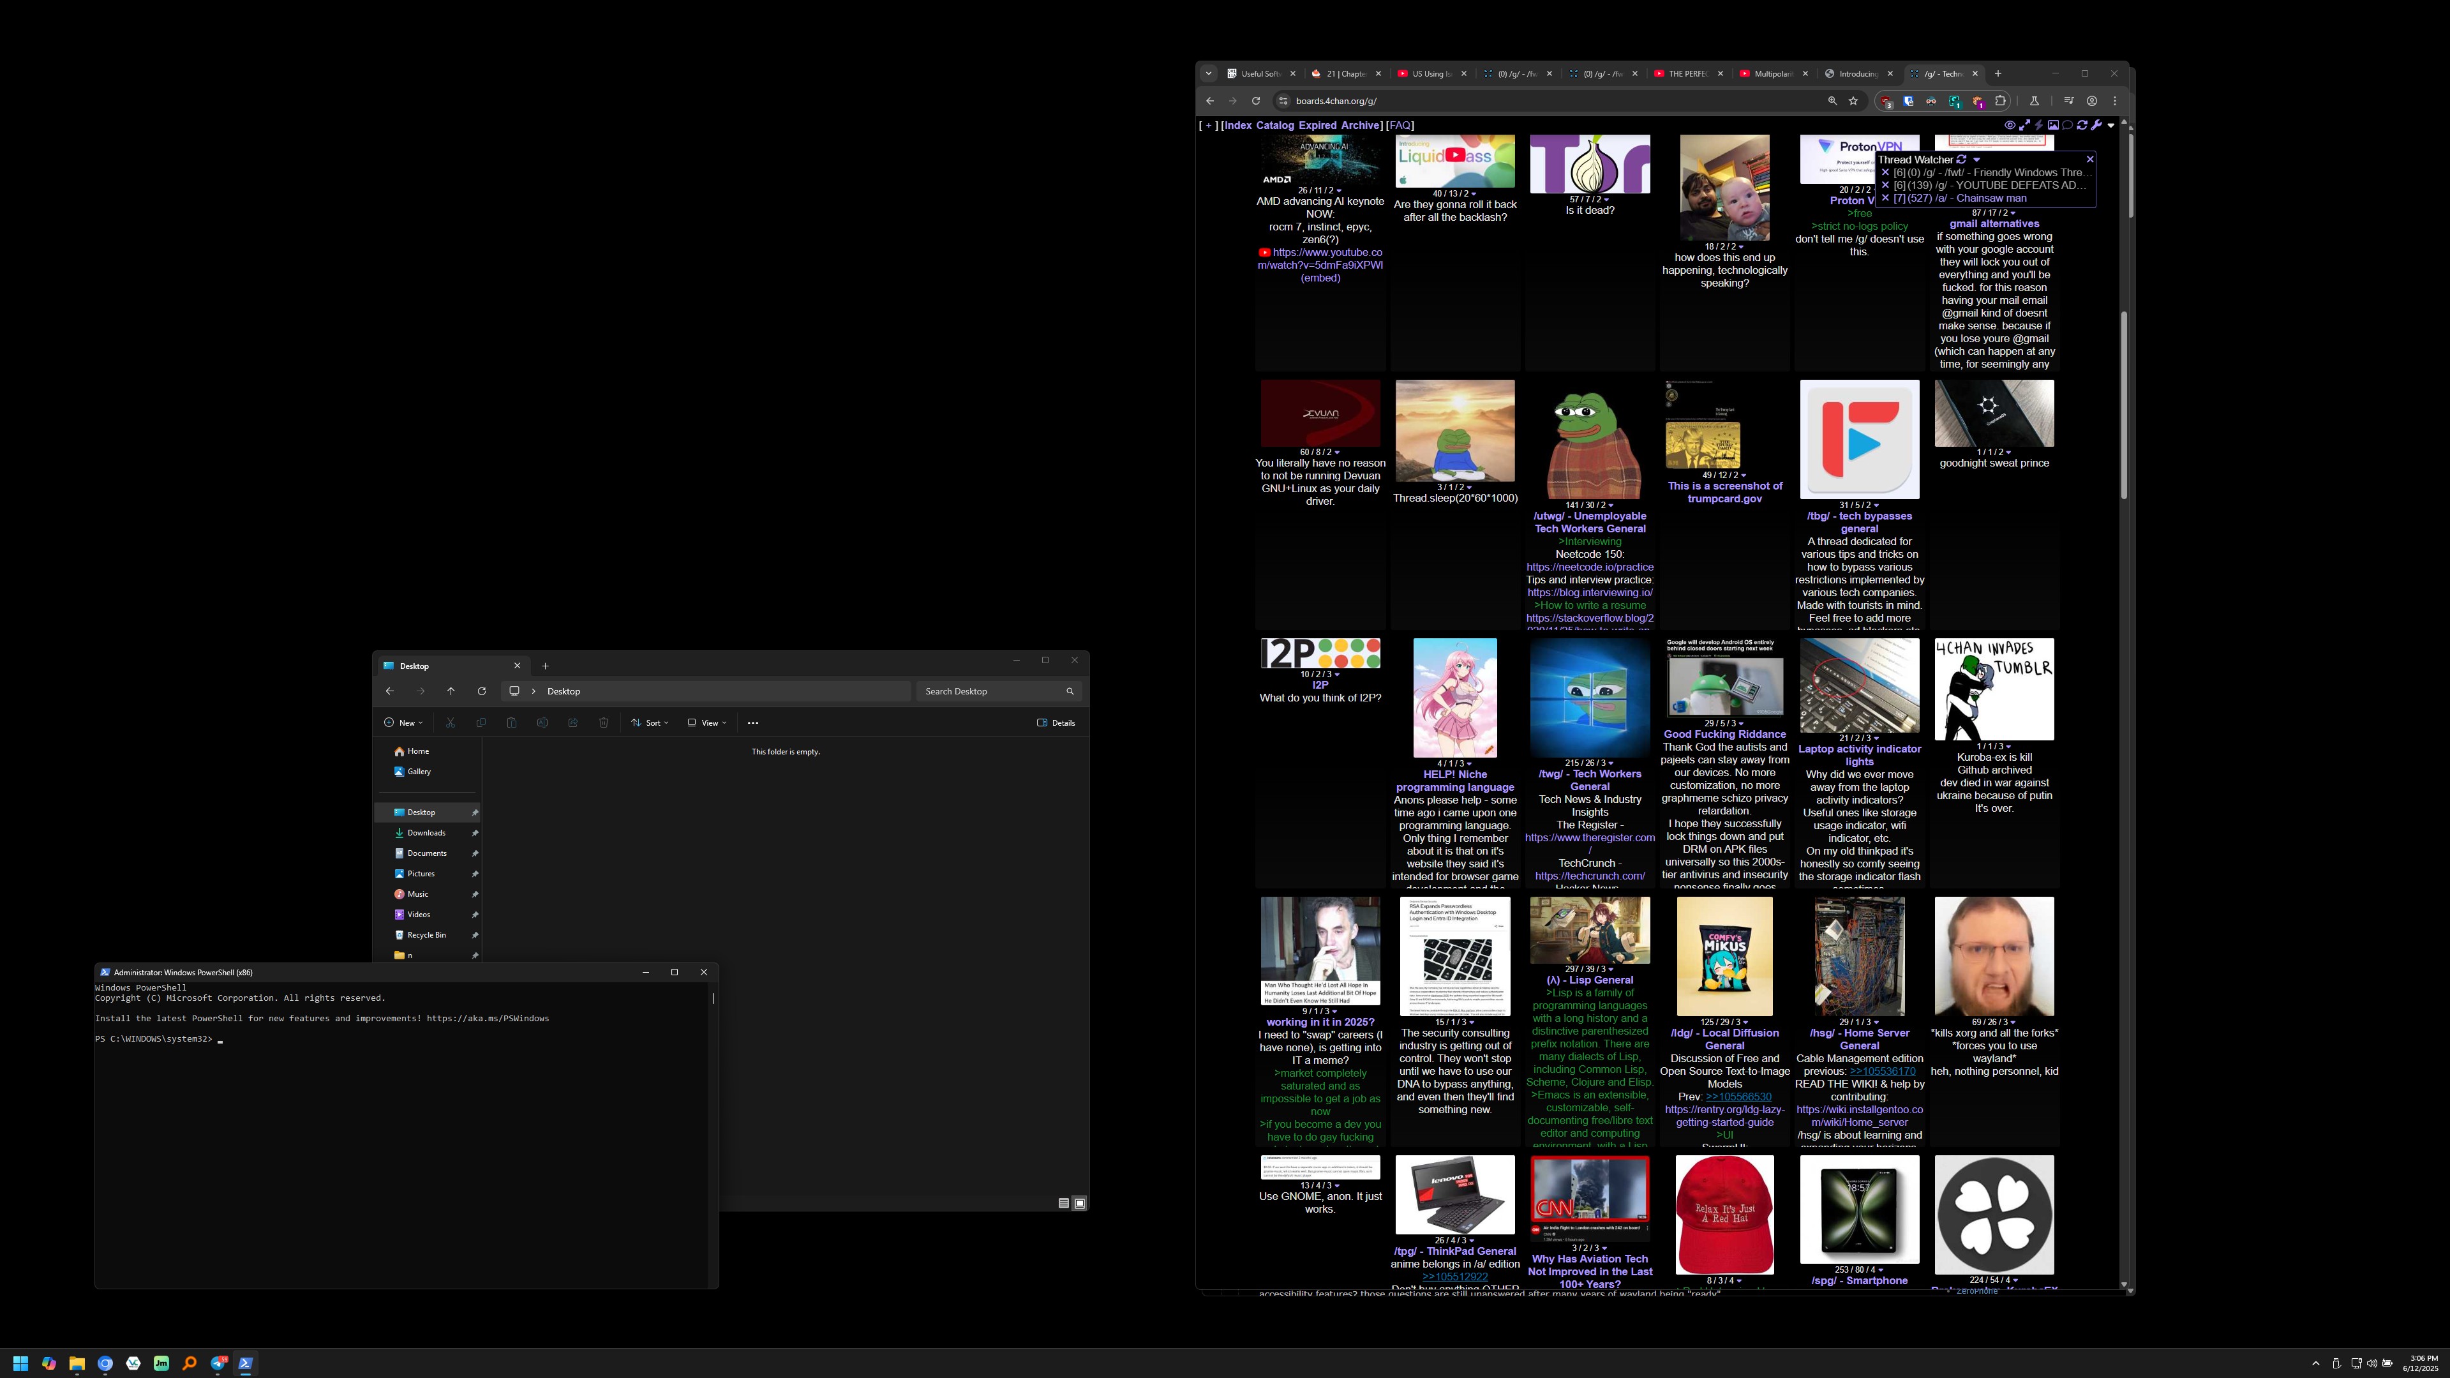
Task: Open the Catalog link in 4chan header
Action: click(x=1274, y=126)
